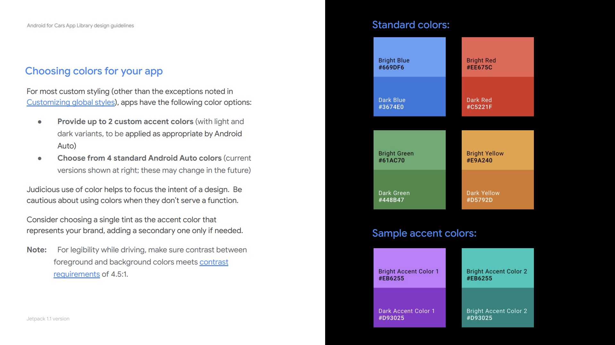This screenshot has width=615, height=345.
Task: Click the 'Judicious use of color' paragraph
Action: 134,195
